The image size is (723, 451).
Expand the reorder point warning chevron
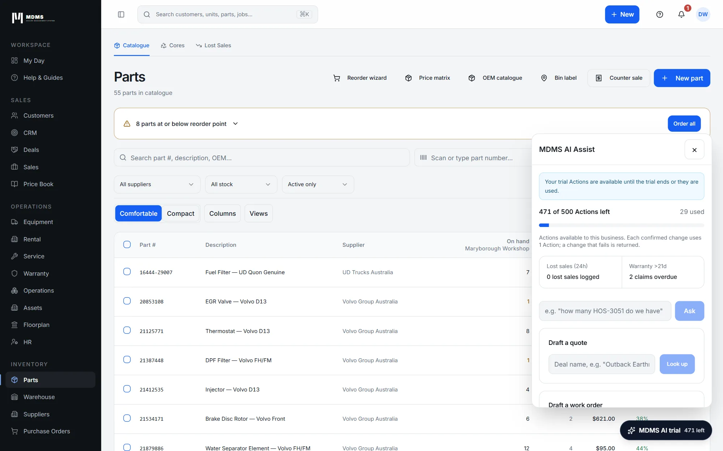(x=235, y=124)
